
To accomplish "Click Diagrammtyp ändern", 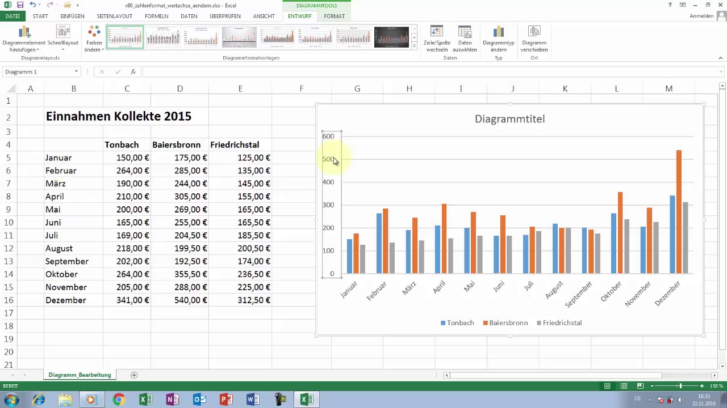I will (x=498, y=39).
